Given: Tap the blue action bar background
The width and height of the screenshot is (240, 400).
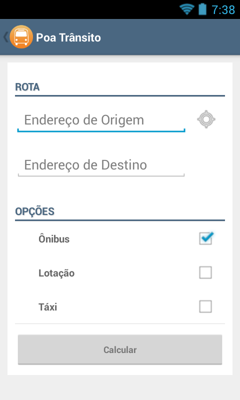Looking at the screenshot, I should (x=168, y=37).
